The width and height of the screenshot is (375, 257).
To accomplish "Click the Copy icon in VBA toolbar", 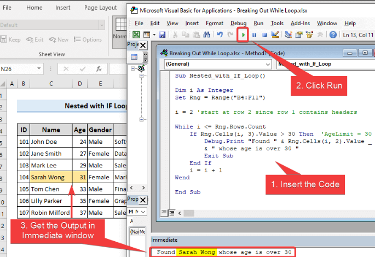I will tap(186, 35).
